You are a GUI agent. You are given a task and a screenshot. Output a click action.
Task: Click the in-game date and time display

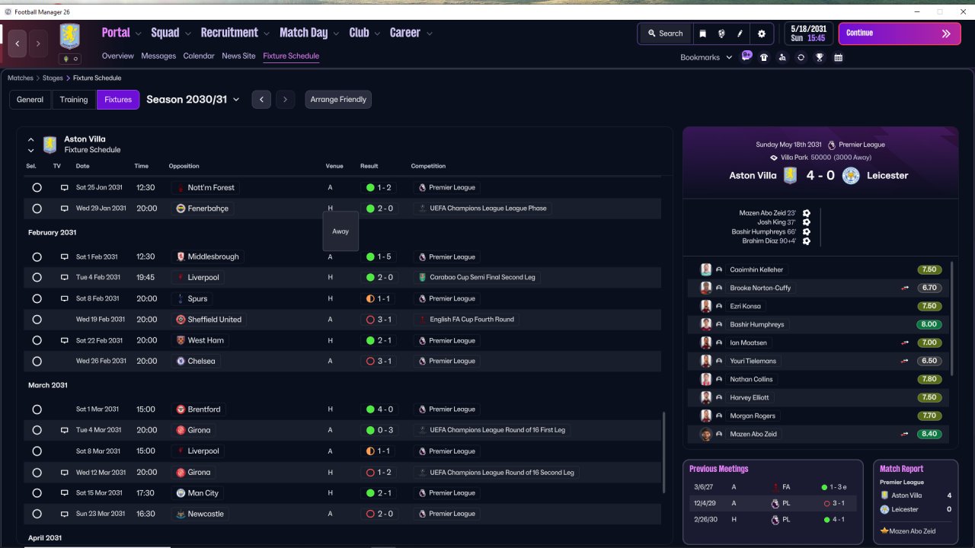coord(807,33)
